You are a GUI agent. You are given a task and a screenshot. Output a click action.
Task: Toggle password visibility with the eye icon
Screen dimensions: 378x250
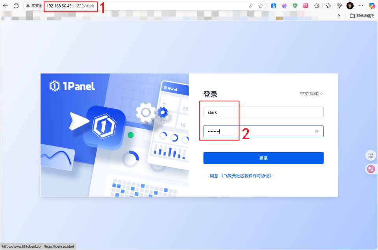(x=317, y=131)
